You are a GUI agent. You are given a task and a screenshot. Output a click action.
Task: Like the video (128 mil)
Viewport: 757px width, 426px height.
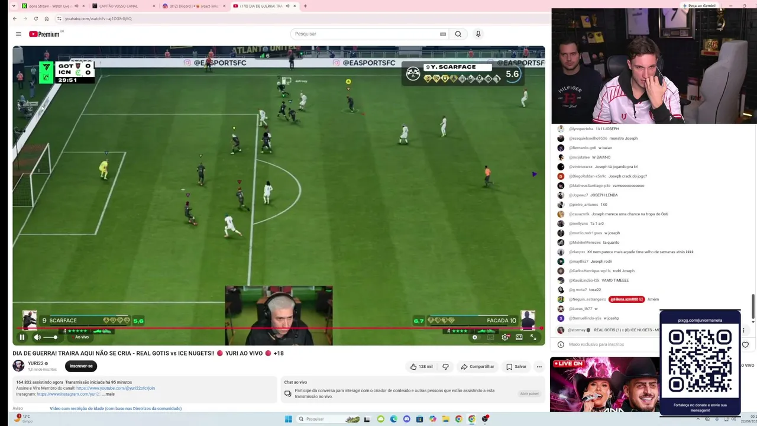pos(422,367)
